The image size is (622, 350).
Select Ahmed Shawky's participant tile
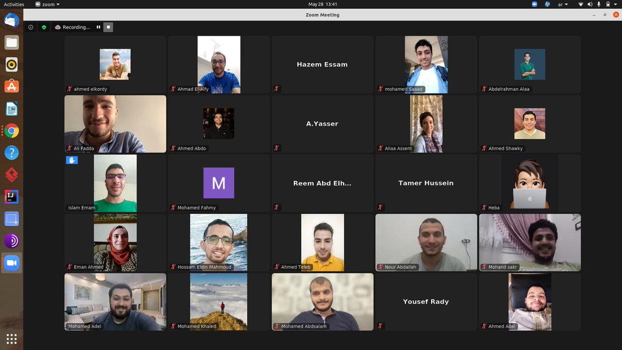click(530, 124)
